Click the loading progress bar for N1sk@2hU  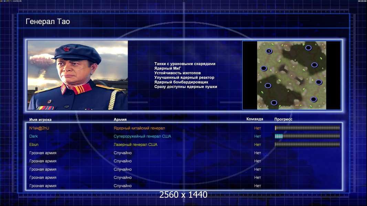click(307, 128)
